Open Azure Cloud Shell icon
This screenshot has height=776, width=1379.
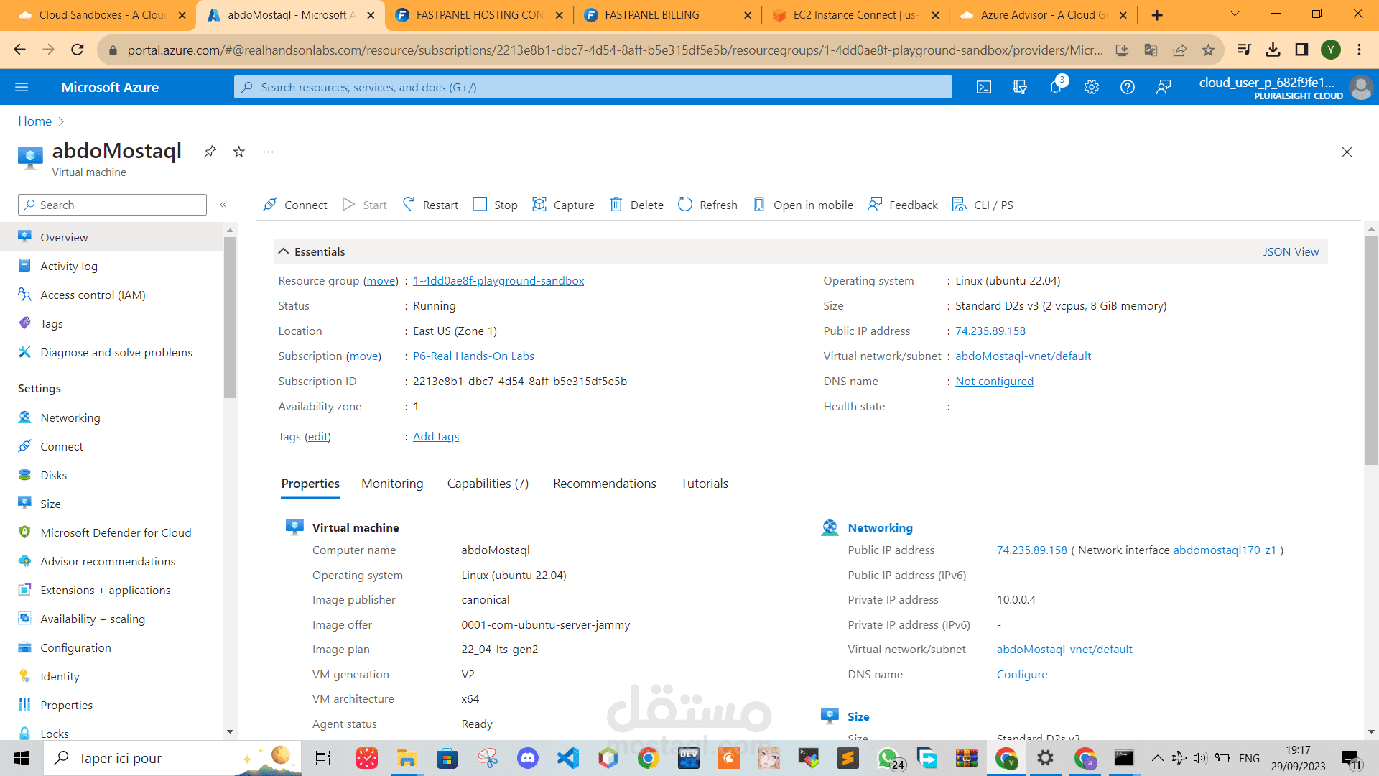point(984,87)
